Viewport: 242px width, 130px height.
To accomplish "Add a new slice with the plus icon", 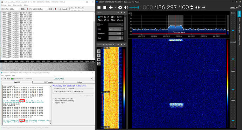I will [111, 7].
